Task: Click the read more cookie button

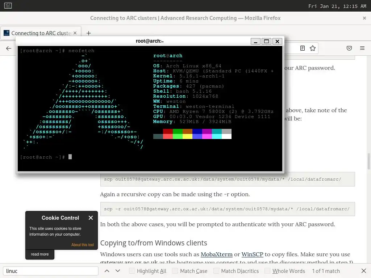Action: (x=40, y=254)
